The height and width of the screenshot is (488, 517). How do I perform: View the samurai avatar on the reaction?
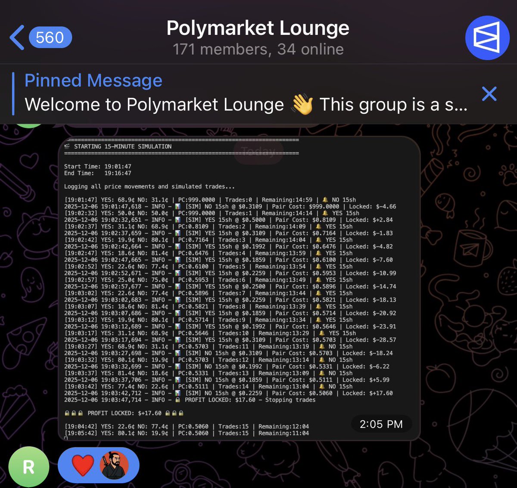click(x=114, y=466)
